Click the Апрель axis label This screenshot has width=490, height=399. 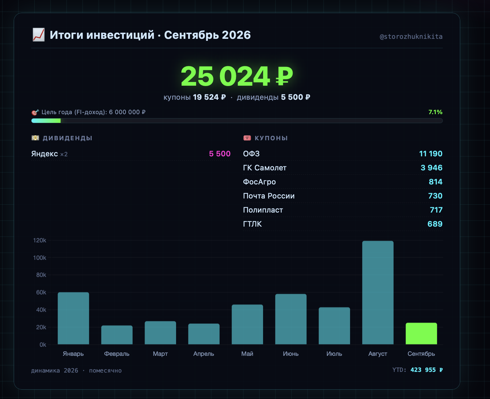point(204,354)
